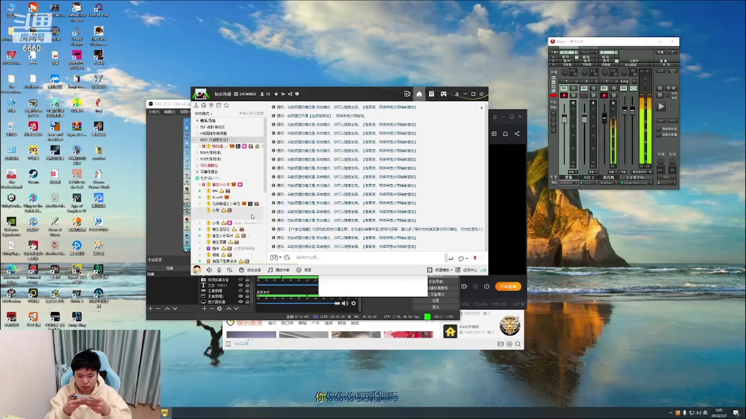Click the YY app grid icon beside home
The height and width of the screenshot is (419, 746).
(x=431, y=94)
